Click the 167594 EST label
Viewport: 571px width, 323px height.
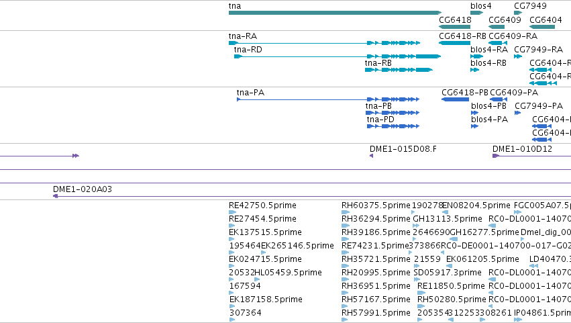(245, 286)
